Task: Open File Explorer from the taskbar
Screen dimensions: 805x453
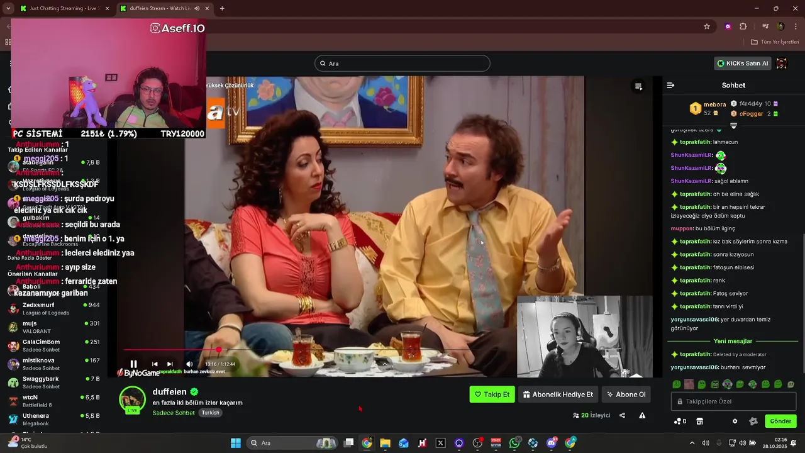Action: tap(385, 443)
